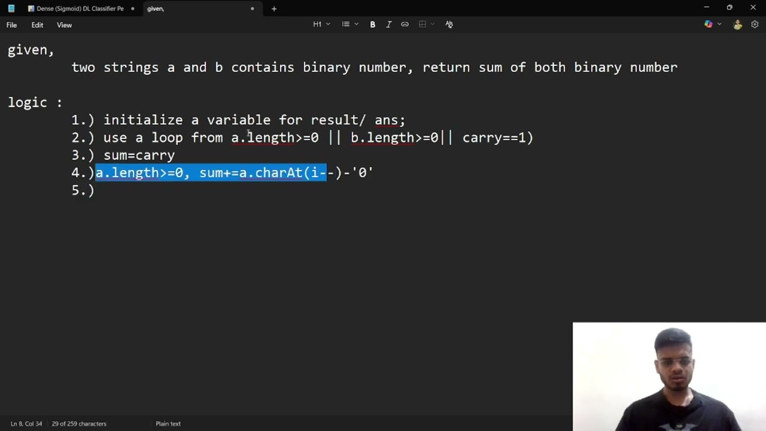766x431 pixels.
Task: Click the text "initialize a variable for result/ ans;"
Action: [x=254, y=120]
